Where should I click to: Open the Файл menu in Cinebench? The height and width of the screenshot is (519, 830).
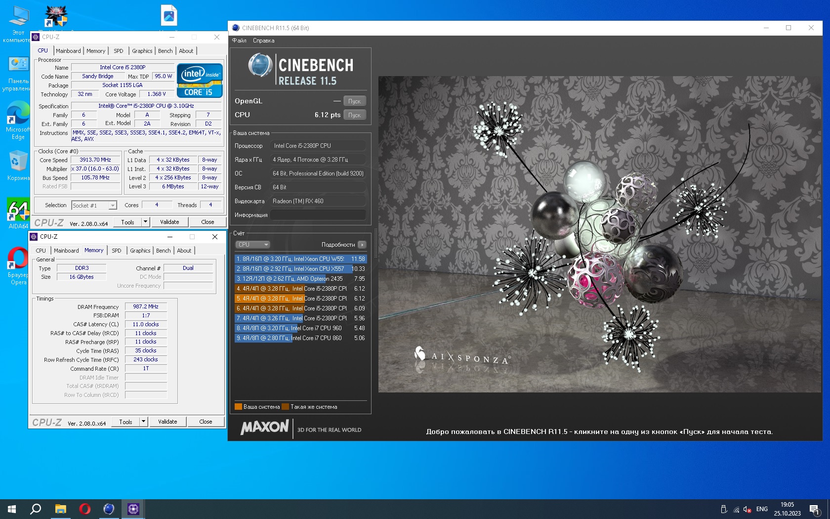(x=239, y=41)
